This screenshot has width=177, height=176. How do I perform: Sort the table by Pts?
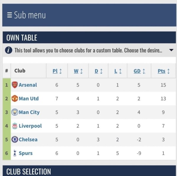point(164,71)
